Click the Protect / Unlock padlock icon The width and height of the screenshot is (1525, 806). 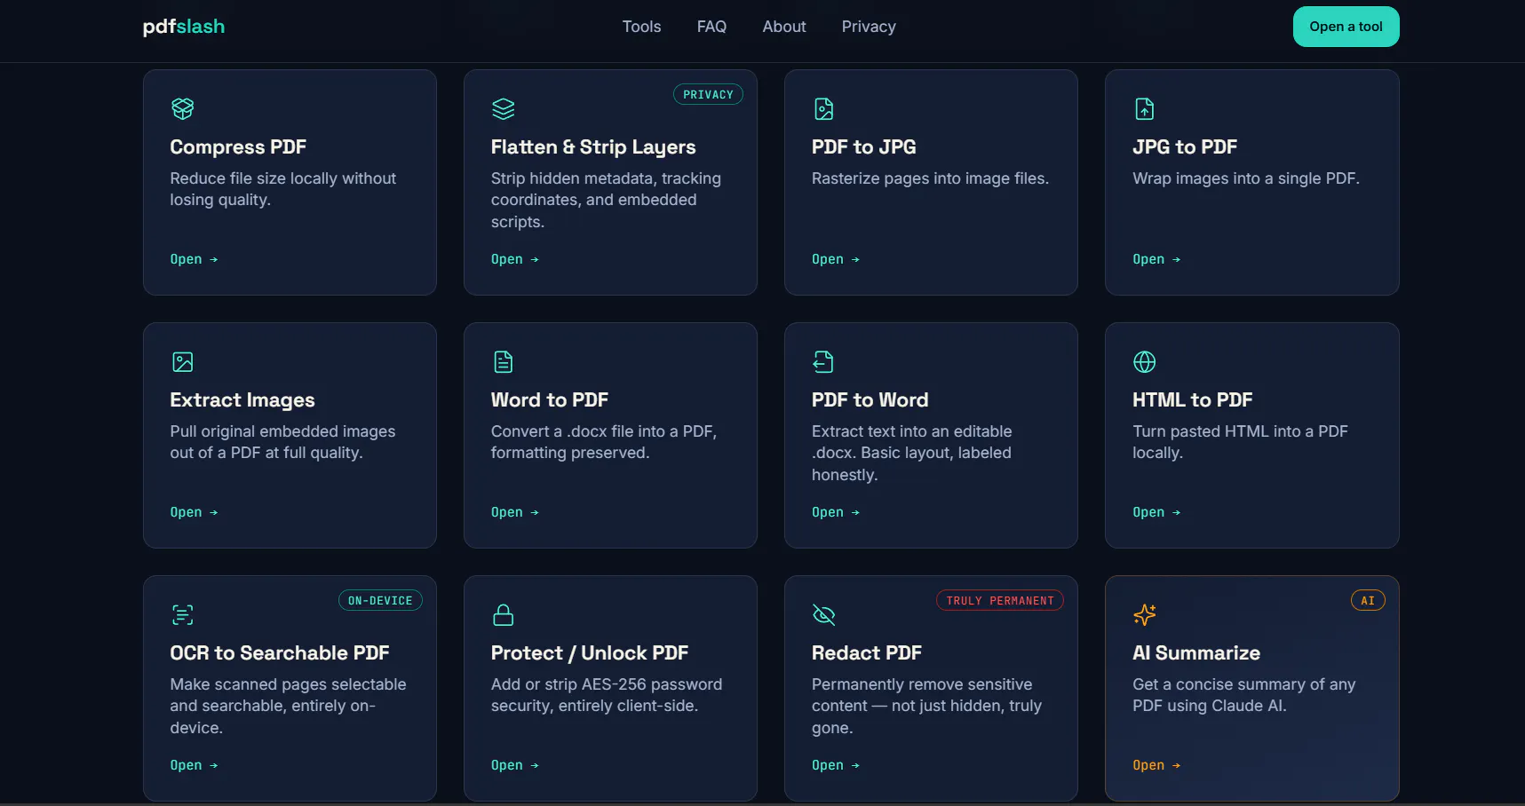503,615
